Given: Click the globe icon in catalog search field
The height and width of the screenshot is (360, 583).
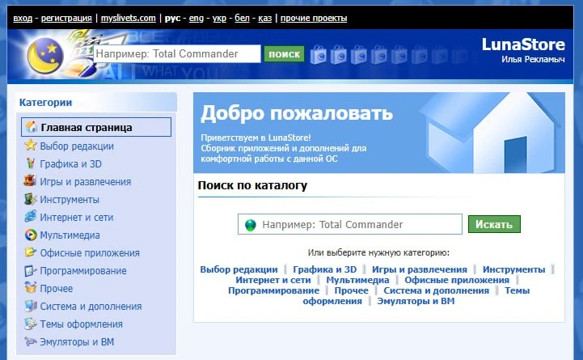Looking at the screenshot, I should pyautogui.click(x=251, y=225).
